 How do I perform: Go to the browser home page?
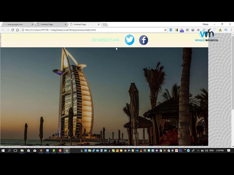tap(18, 30)
